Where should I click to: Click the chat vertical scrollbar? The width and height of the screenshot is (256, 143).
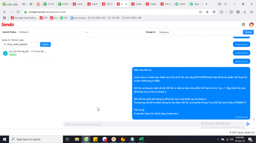[x=254, y=119]
